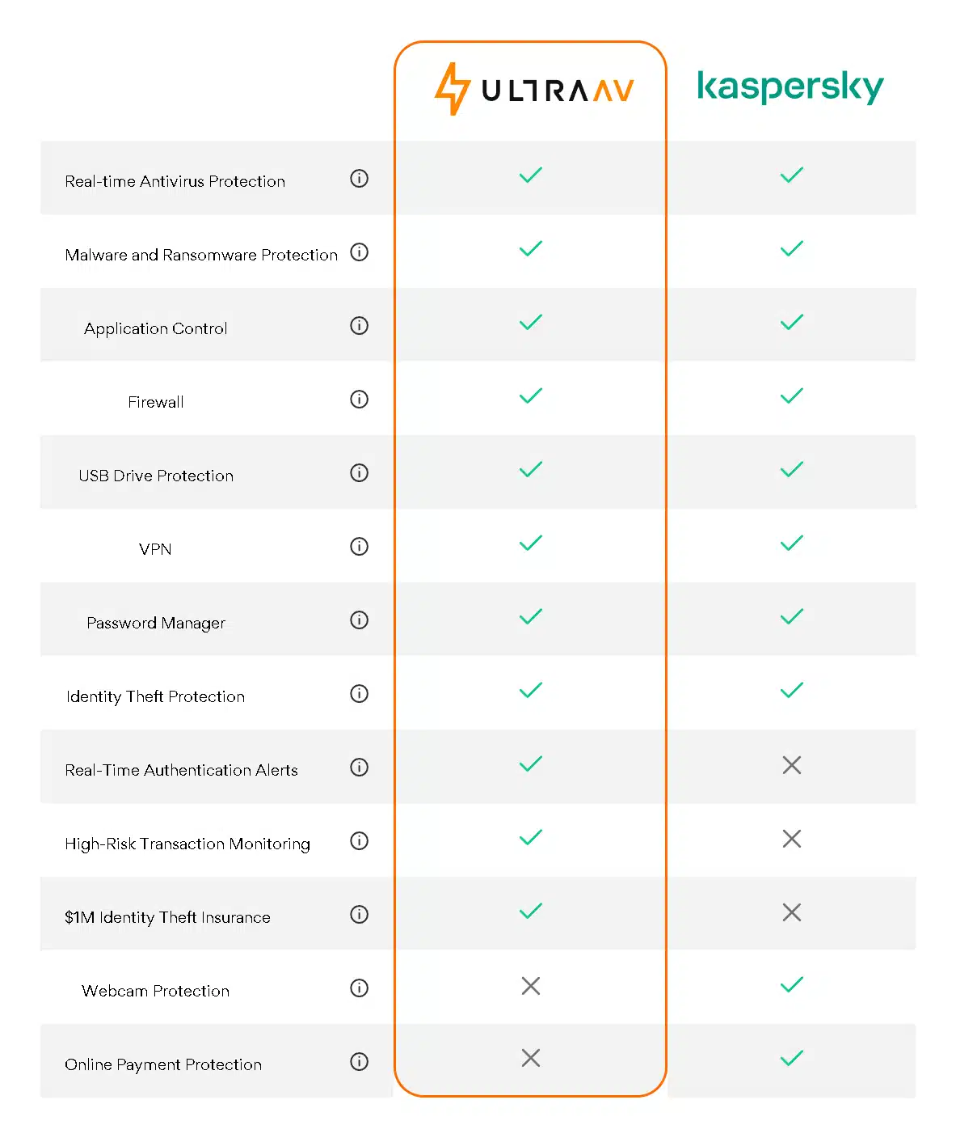
Task: Click the UltraAV logo
Action: click(x=534, y=89)
